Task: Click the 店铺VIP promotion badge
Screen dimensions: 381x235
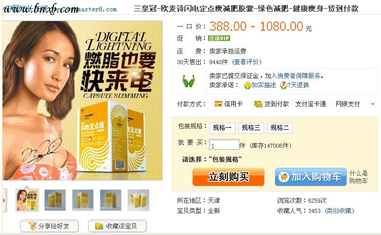Action: [219, 38]
